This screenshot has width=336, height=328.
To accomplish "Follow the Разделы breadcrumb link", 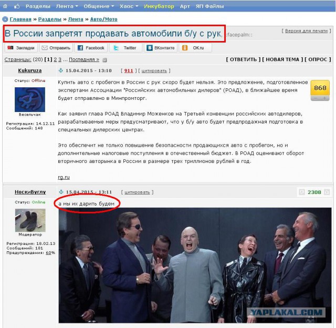I will point(50,19).
